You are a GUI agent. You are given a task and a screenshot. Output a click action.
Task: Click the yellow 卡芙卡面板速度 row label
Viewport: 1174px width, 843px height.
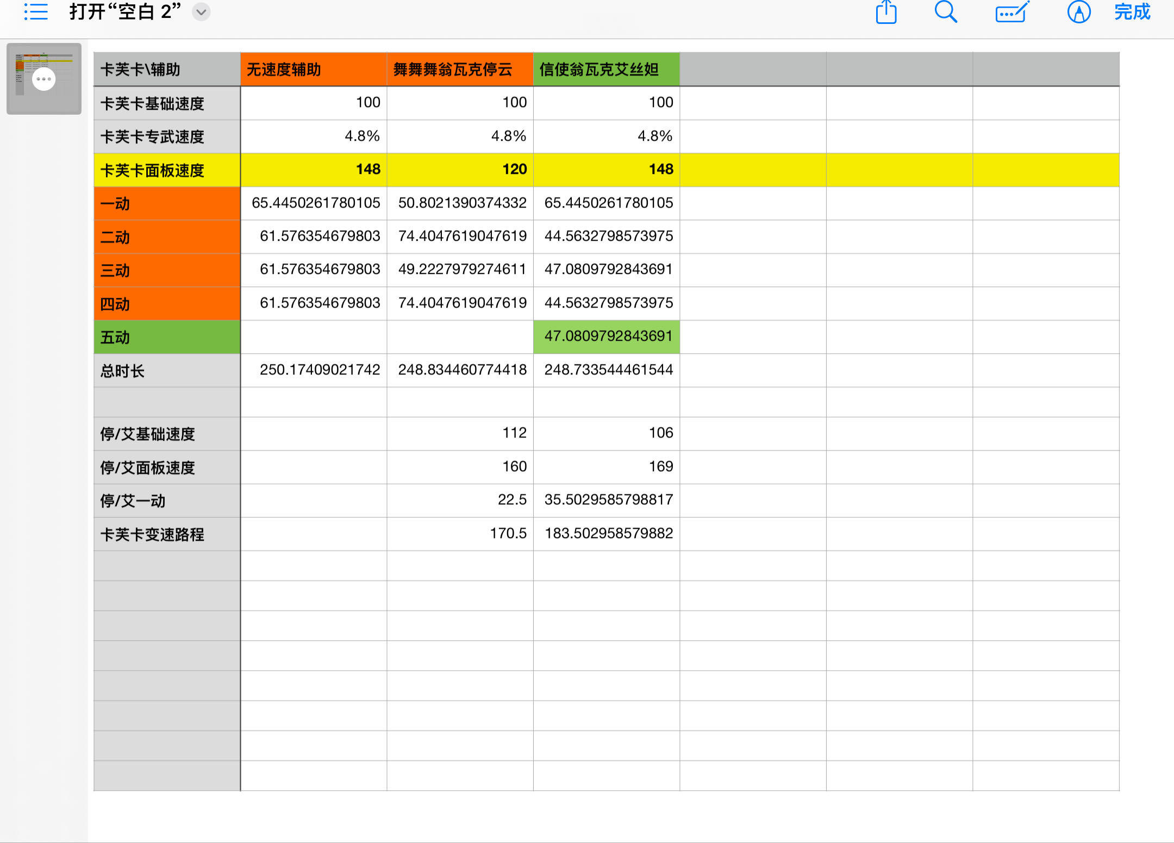167,170
